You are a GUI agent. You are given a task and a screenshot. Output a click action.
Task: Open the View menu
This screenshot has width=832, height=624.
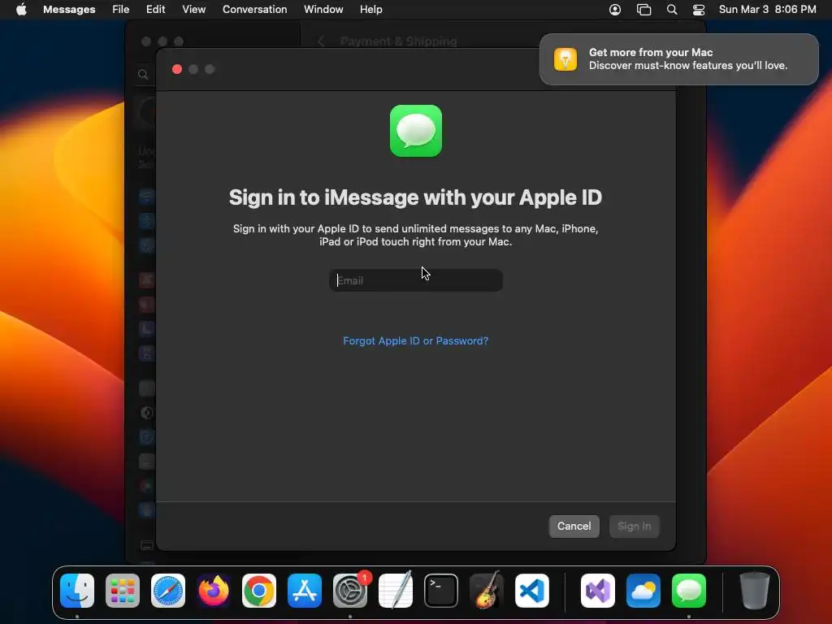[x=193, y=10]
